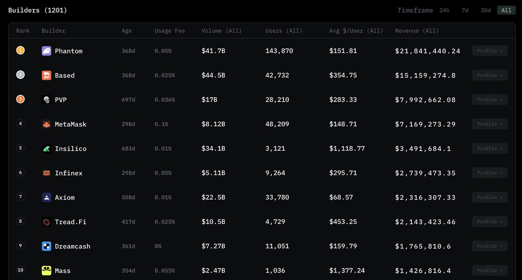The image size is (522, 280).
Task: Click the MetaMask fox icon
Action: (x=47, y=124)
